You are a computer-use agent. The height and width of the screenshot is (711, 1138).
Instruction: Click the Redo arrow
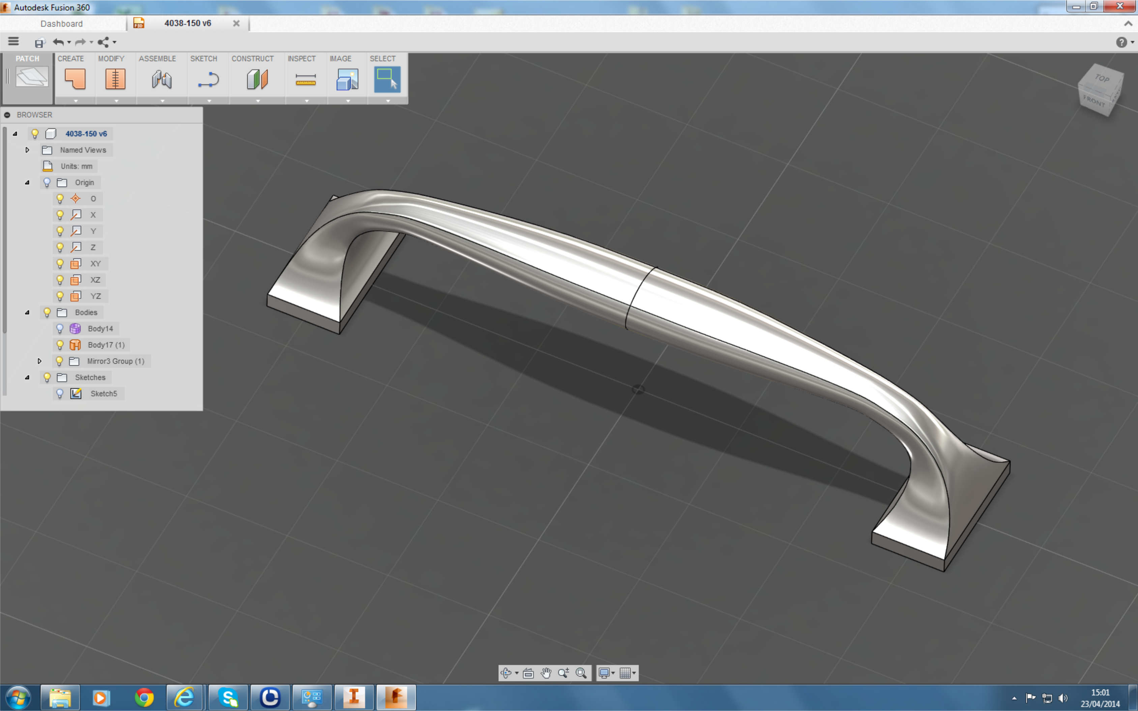81,42
